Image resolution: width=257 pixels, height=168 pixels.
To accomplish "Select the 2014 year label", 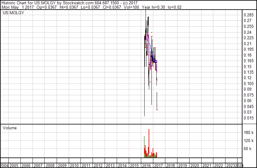I will [x=122, y=166].
